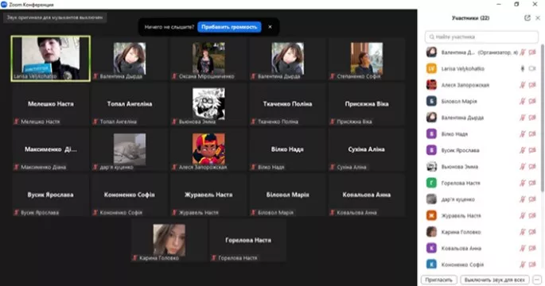Viewport: 545px width, 286px height.
Task: Click camera-off icon for Алеся Запорожская
Action: 532,85
